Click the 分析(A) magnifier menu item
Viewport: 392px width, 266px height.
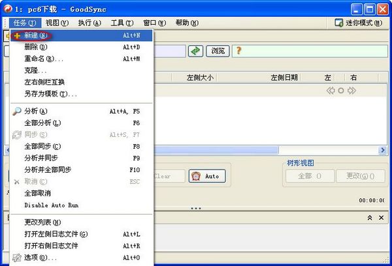coord(81,111)
